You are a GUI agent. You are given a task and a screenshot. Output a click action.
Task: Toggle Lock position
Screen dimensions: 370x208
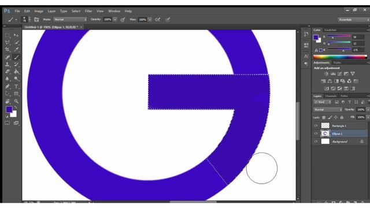coord(336,117)
